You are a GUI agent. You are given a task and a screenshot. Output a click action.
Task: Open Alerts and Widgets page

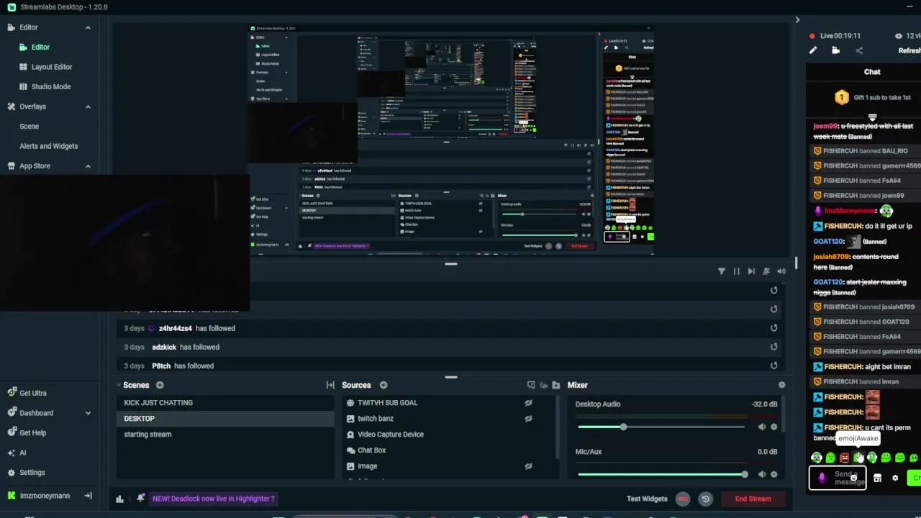49,146
